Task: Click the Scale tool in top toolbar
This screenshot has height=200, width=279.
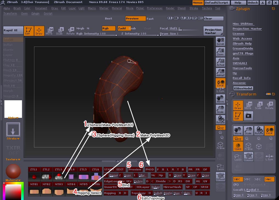Action: [x=59, y=31]
